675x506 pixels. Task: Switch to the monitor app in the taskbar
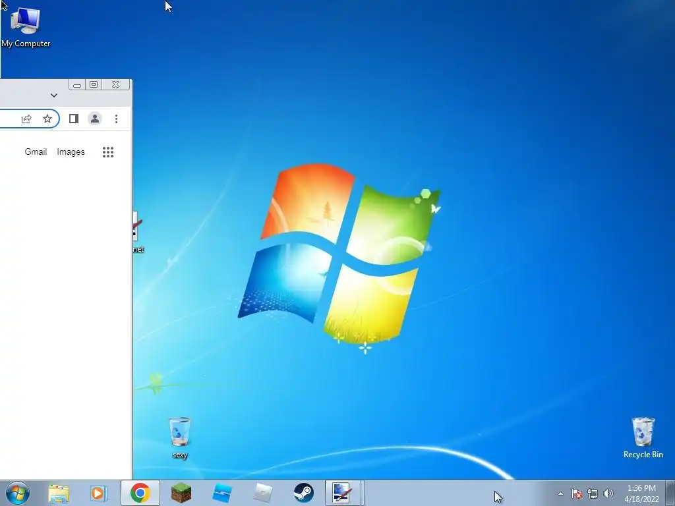click(343, 493)
